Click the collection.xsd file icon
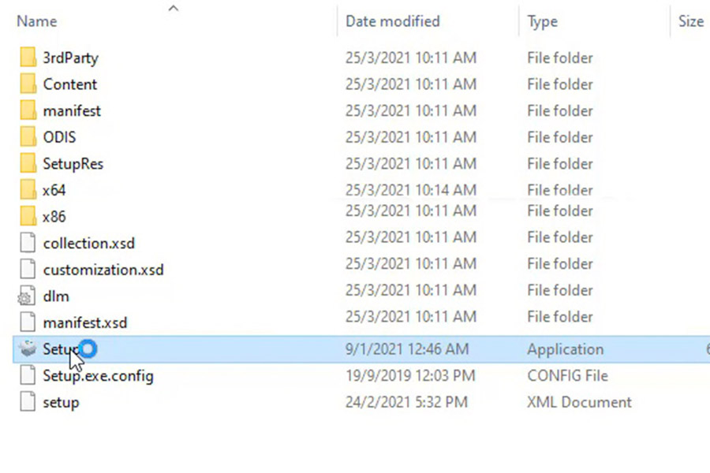Screen dimensions: 710x473 coord(28,243)
